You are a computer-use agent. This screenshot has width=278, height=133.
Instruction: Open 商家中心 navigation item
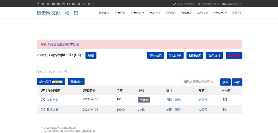(155, 13)
